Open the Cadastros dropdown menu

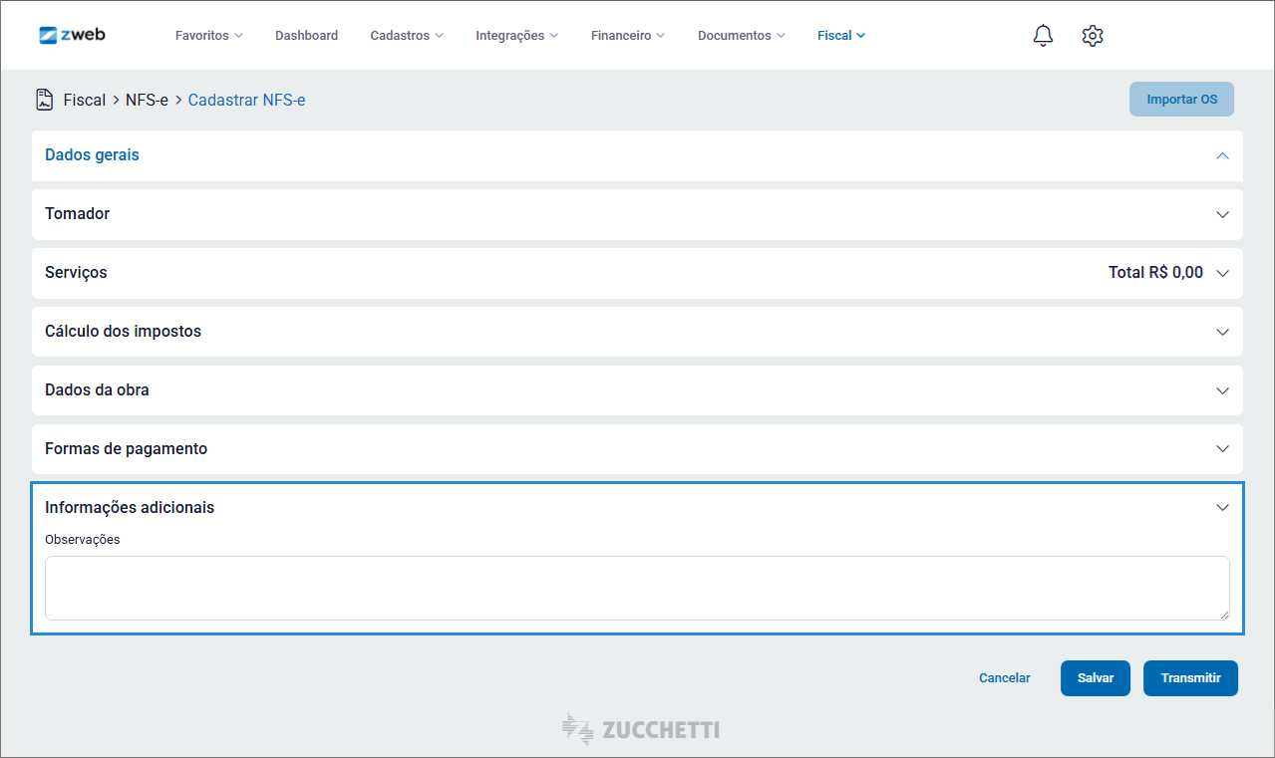pos(406,36)
